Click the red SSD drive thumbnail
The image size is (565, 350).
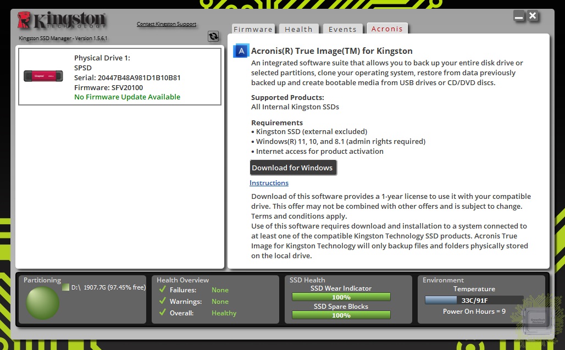point(43,76)
